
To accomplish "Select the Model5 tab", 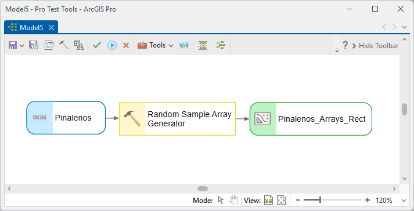I will (x=31, y=27).
